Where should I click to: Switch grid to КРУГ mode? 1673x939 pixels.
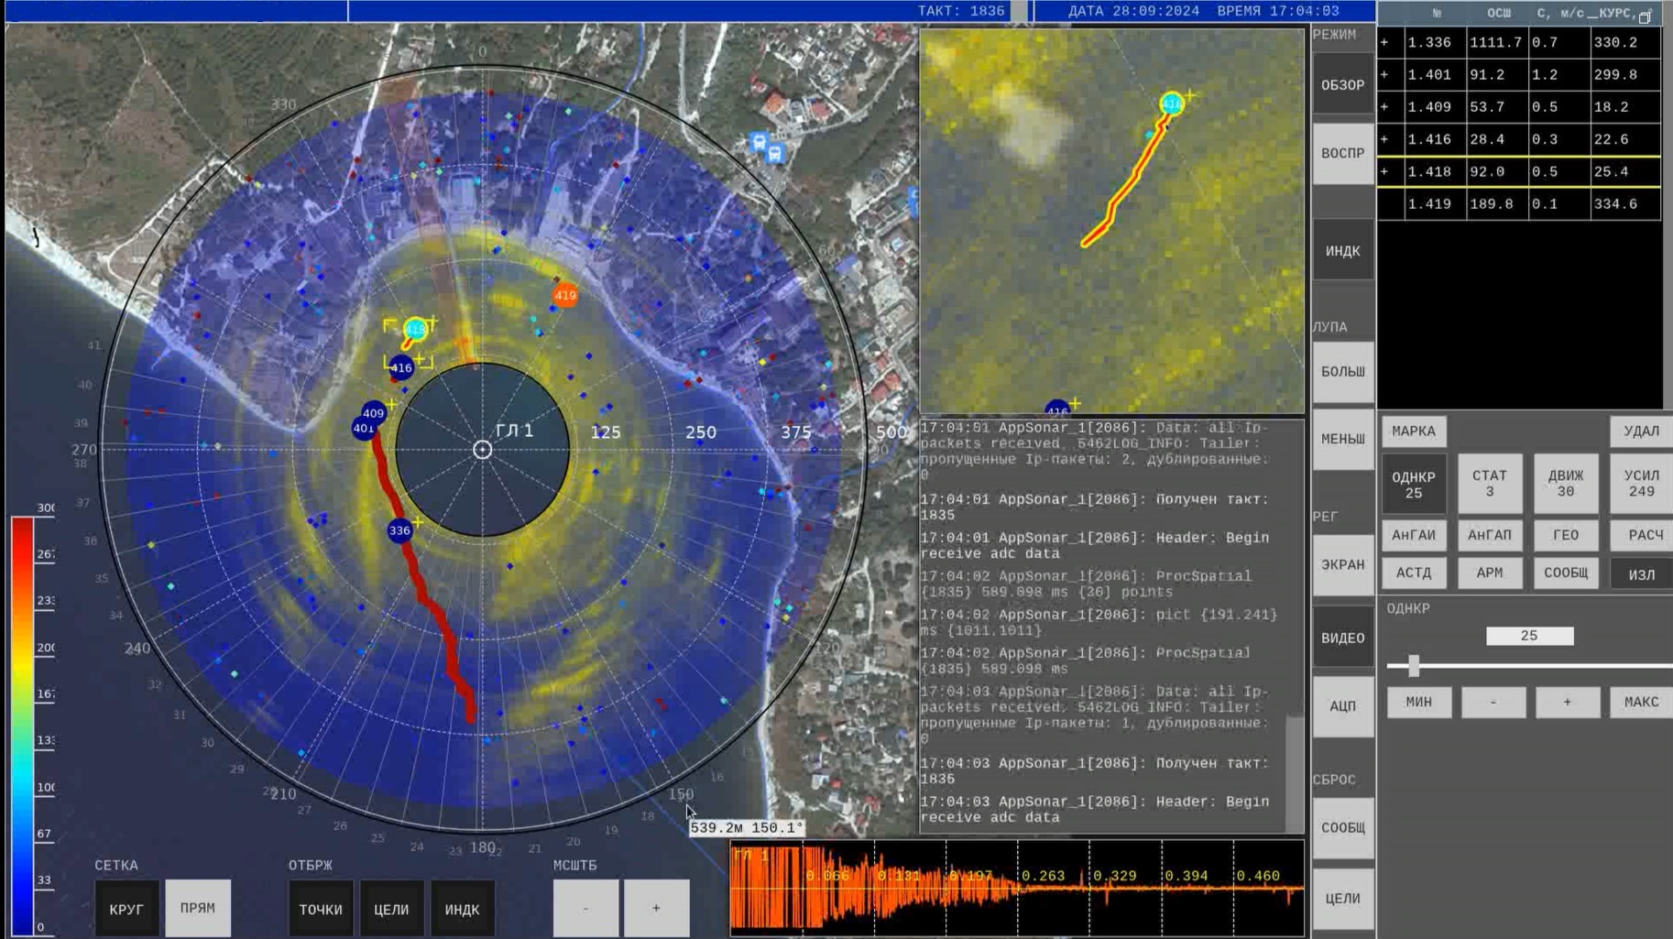[126, 909]
